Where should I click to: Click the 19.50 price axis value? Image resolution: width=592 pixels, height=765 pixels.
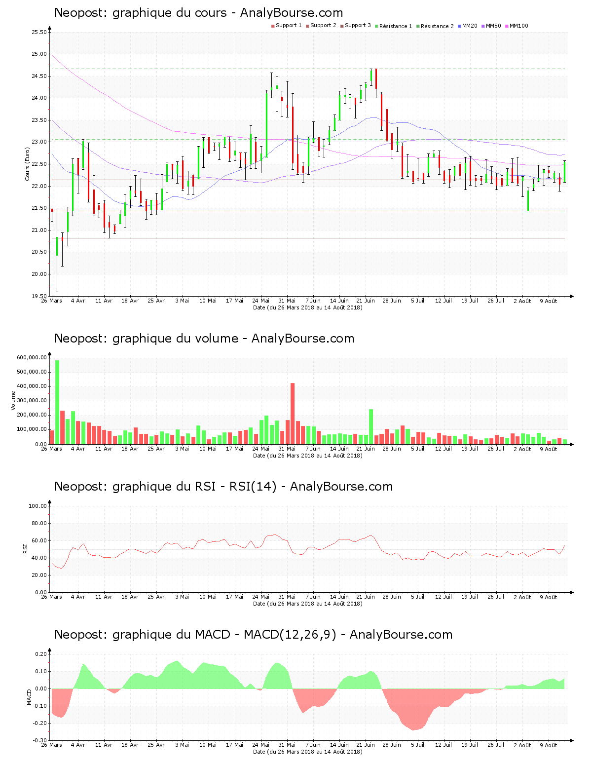(39, 296)
